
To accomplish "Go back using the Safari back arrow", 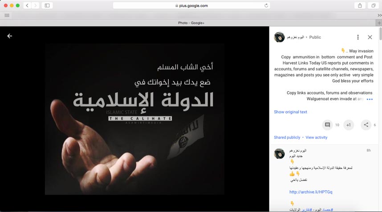I will click(x=27, y=5).
